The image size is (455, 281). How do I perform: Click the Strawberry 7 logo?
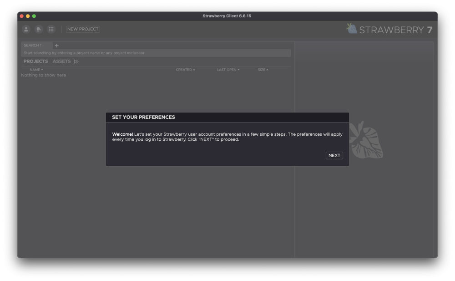click(389, 29)
